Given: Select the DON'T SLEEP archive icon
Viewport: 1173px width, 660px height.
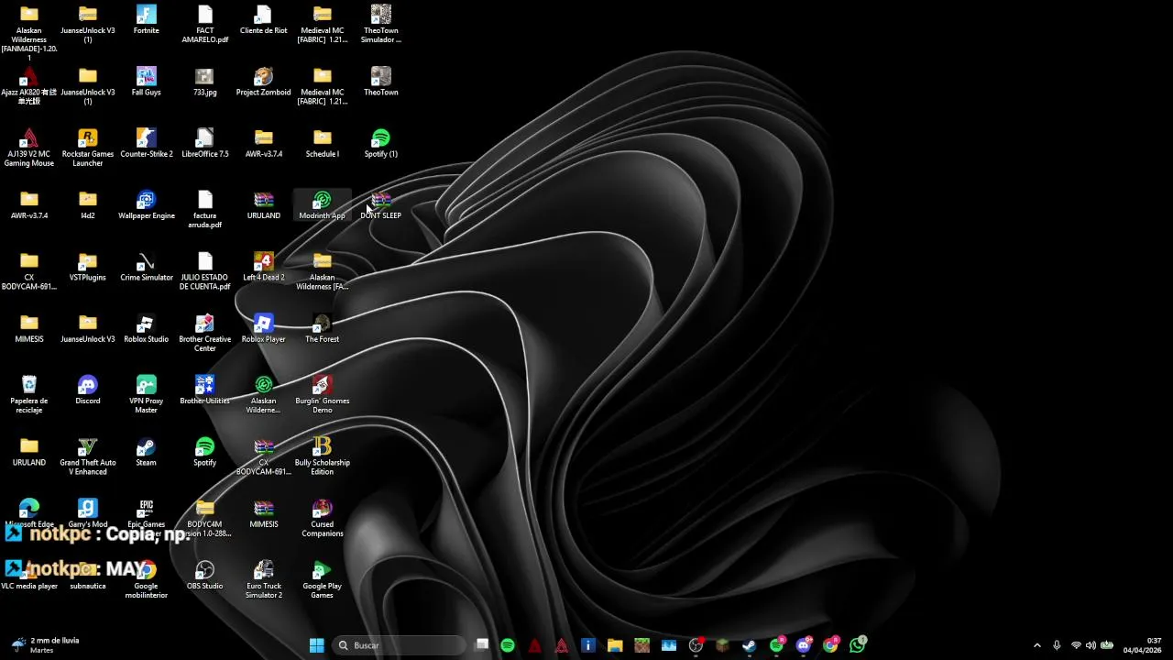Looking at the screenshot, I should pos(380,205).
